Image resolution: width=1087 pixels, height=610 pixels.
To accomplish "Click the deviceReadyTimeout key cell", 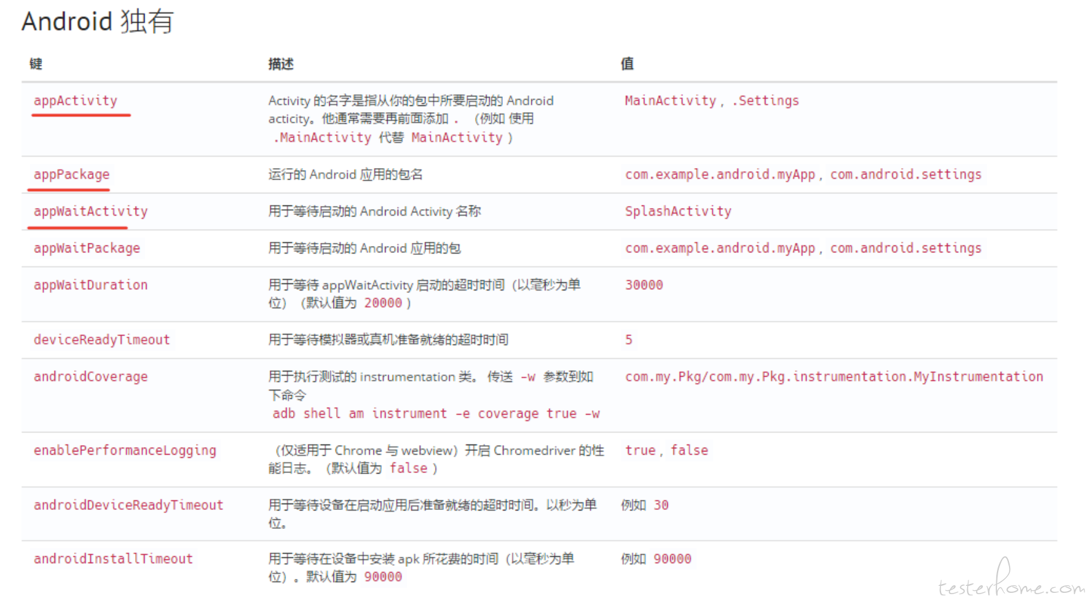I will (102, 339).
